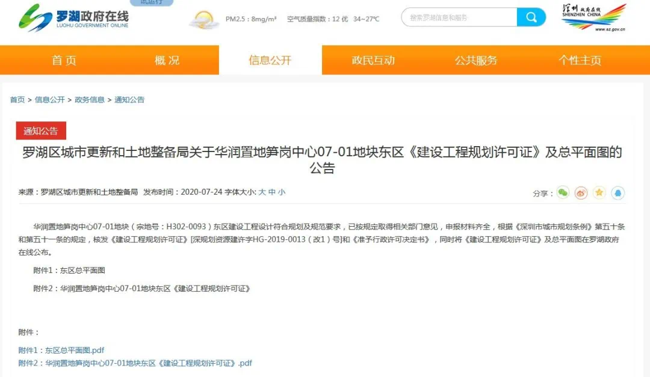
Task: Select the 信息公开 navigation tab
Action: (270, 60)
